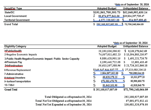The height and width of the screenshot is (110, 151).
Task: Select the Total Not Yet Obligated amount
Action: pos(137,101)
